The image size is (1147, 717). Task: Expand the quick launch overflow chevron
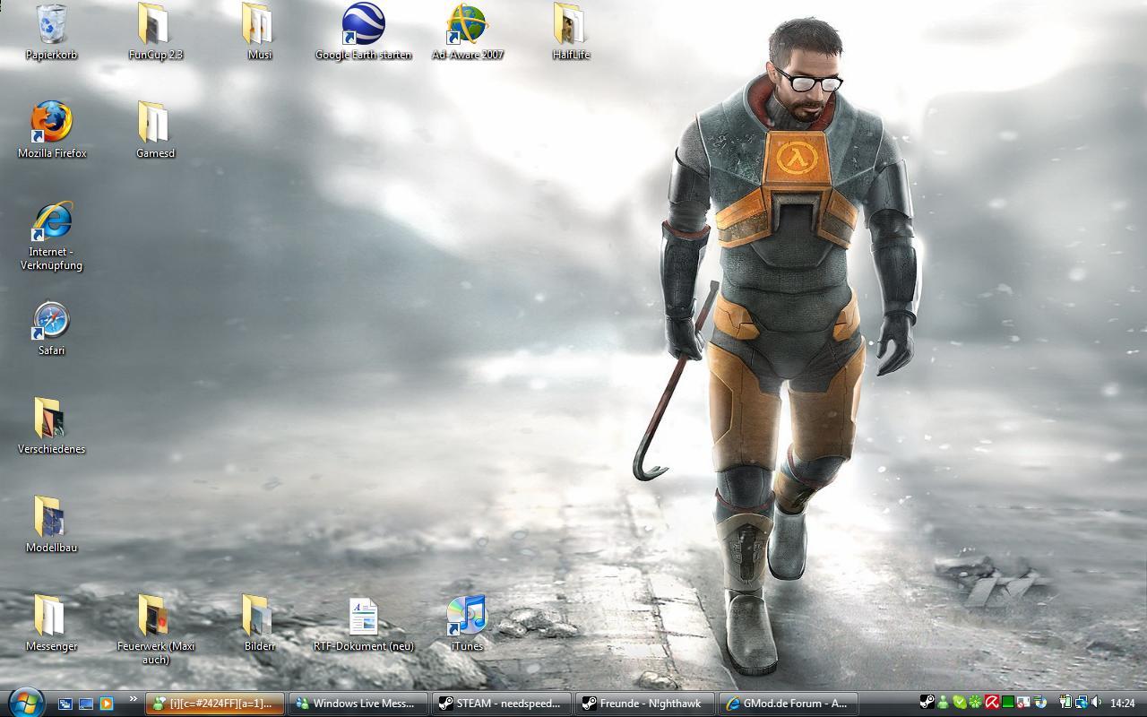pyautogui.click(x=134, y=699)
